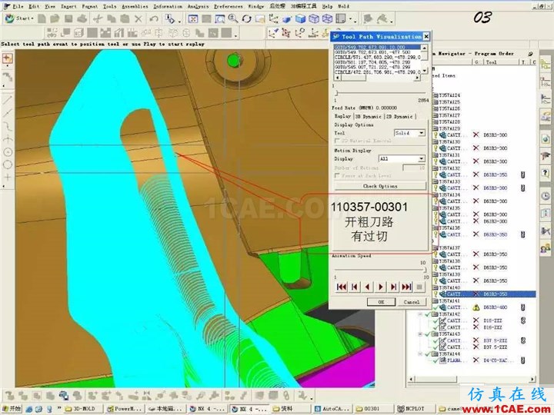Click the Zoom magnifier icon
The image size is (554, 415).
click(233, 18)
